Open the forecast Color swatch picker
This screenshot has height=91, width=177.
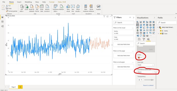[x=140, y=58]
